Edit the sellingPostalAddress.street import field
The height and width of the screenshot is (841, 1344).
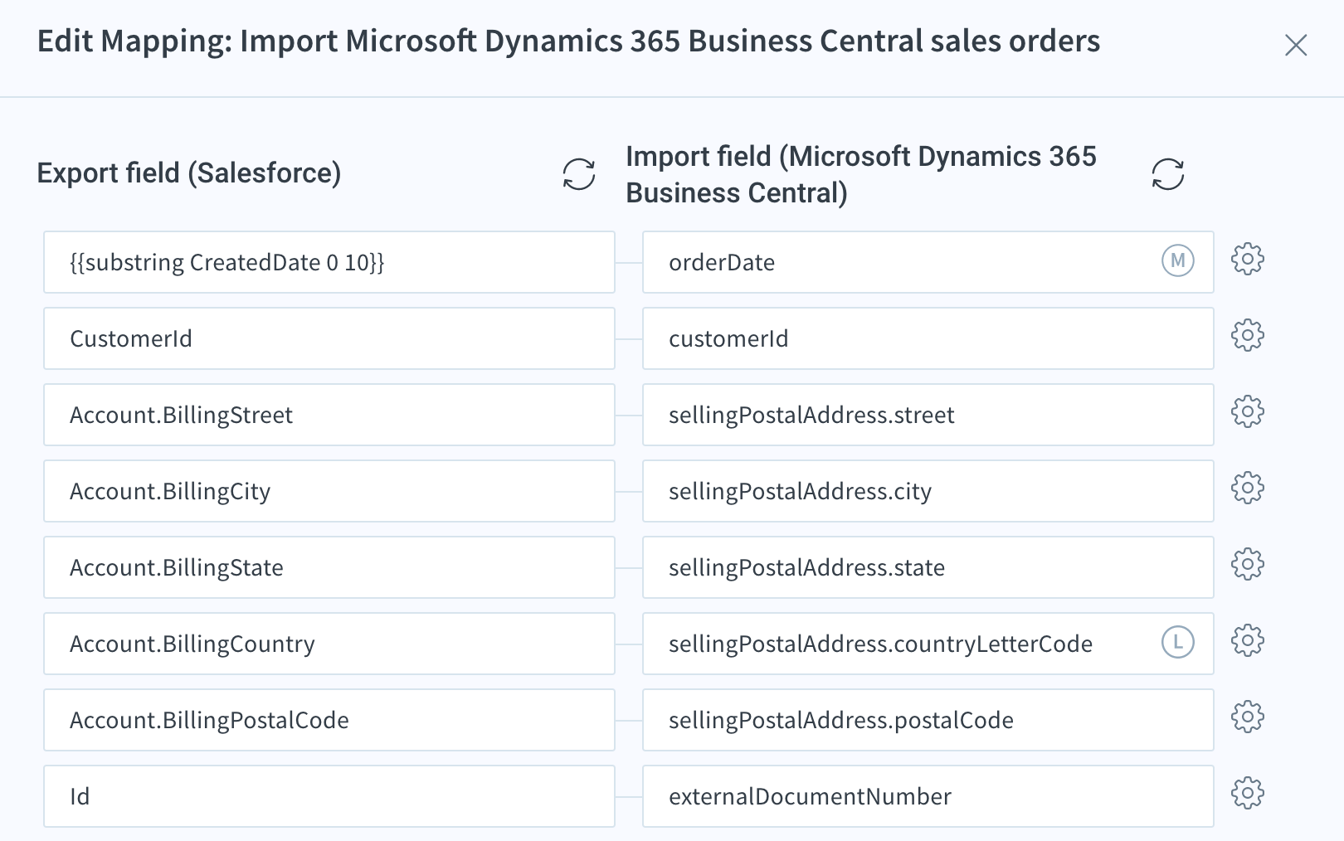coord(928,415)
